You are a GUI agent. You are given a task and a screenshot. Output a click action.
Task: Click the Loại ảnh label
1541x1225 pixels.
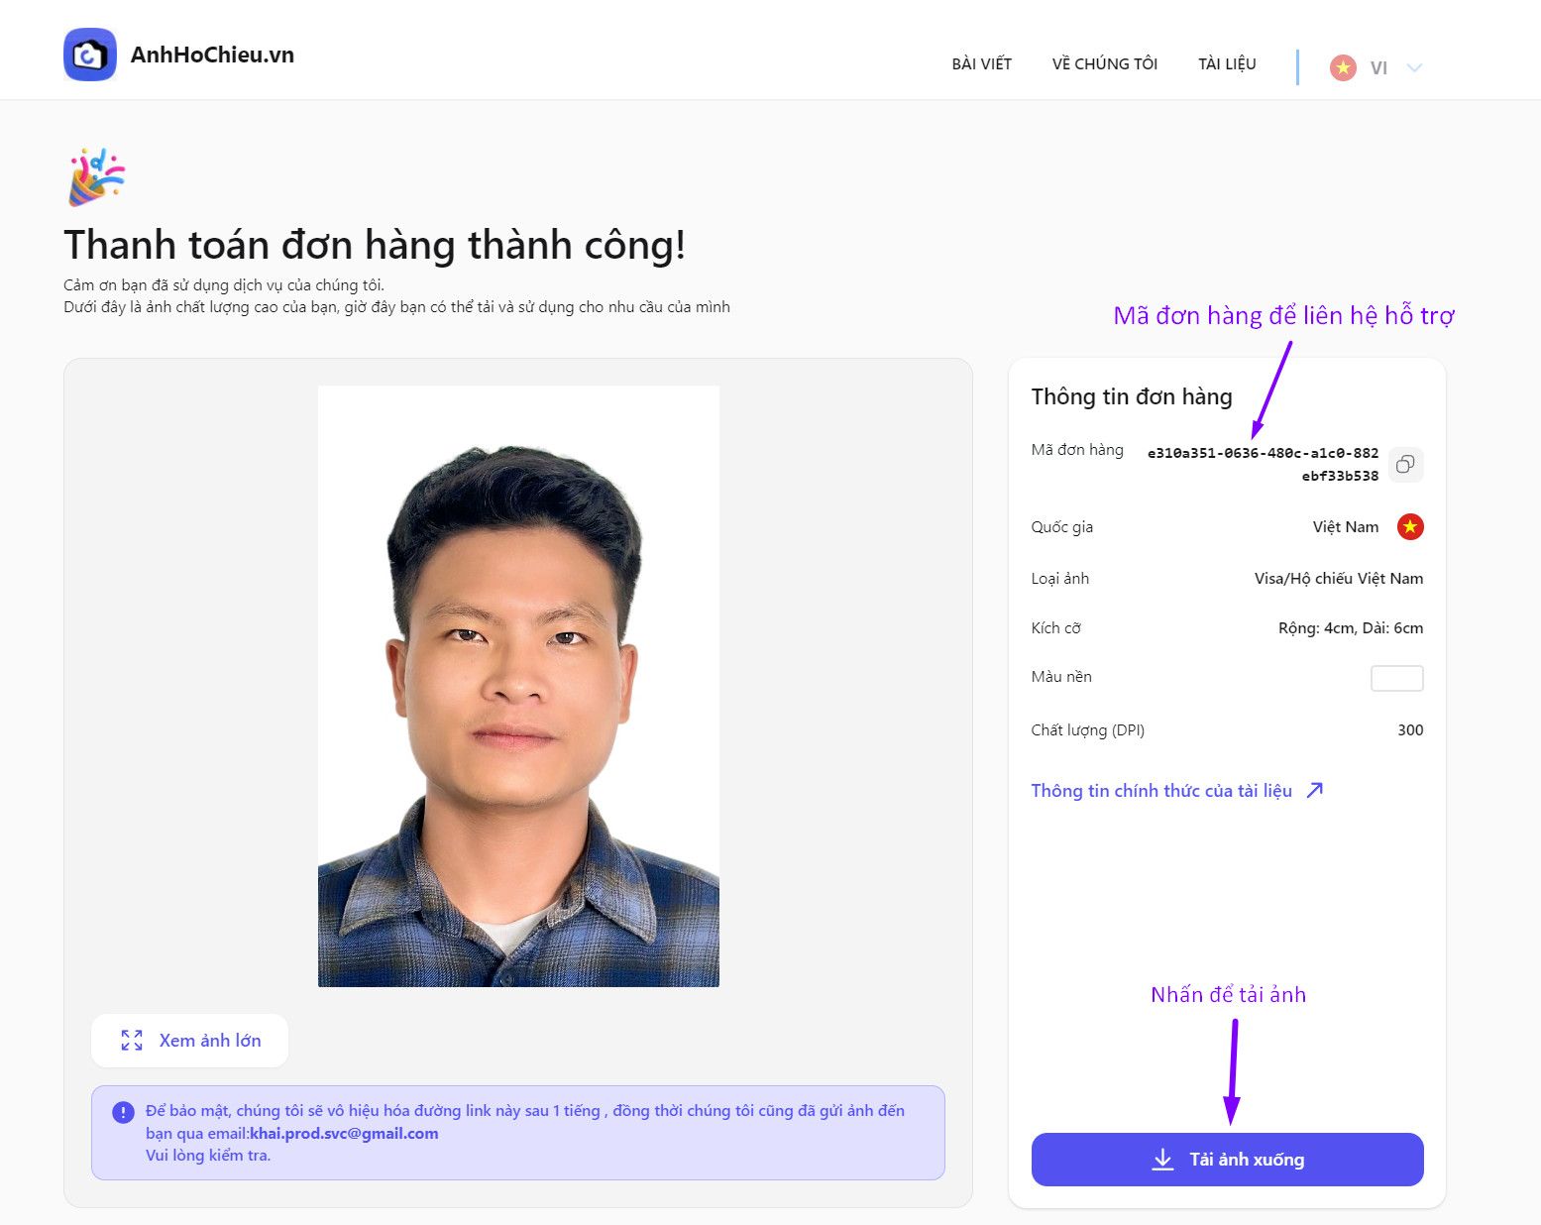[x=1059, y=579]
